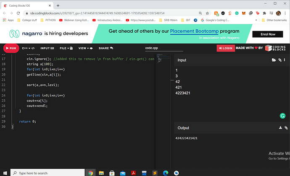Toggle the INPUT panel
The width and height of the screenshot is (290, 176).
(x=47, y=48)
